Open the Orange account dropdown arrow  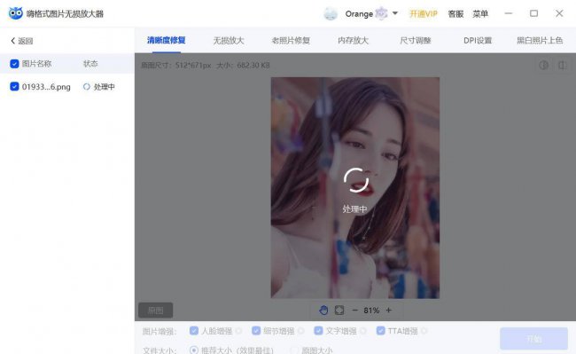tap(395, 13)
